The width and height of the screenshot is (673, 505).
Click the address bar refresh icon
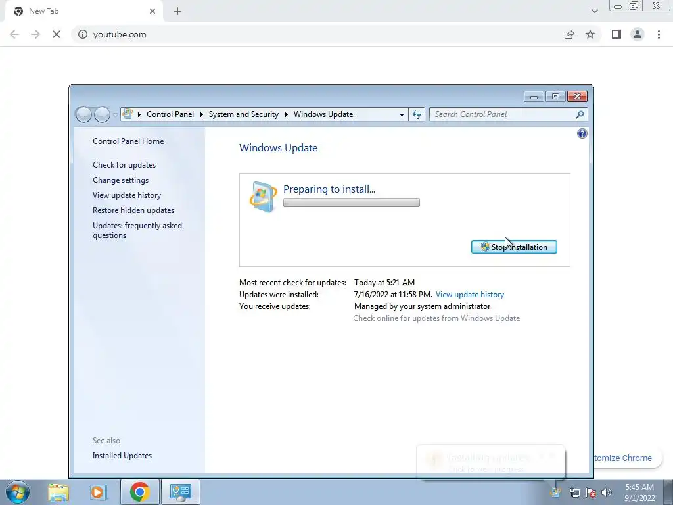(x=416, y=114)
